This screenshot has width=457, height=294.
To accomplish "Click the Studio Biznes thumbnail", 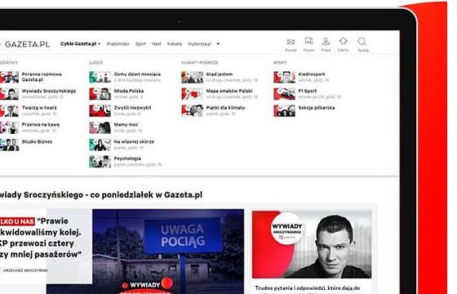I will (9, 145).
